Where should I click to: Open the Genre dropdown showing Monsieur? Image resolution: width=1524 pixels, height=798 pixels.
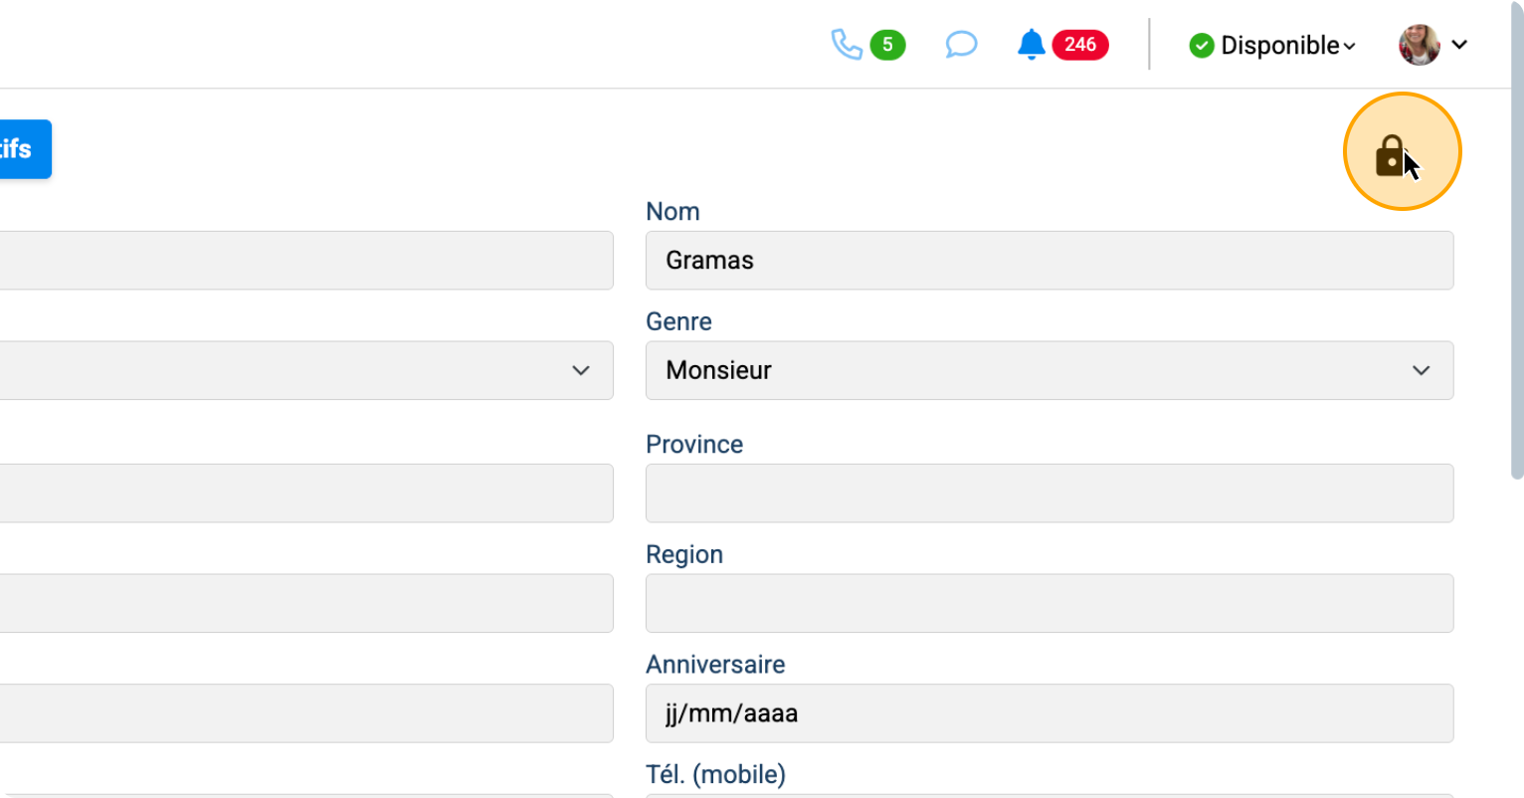pos(1048,370)
